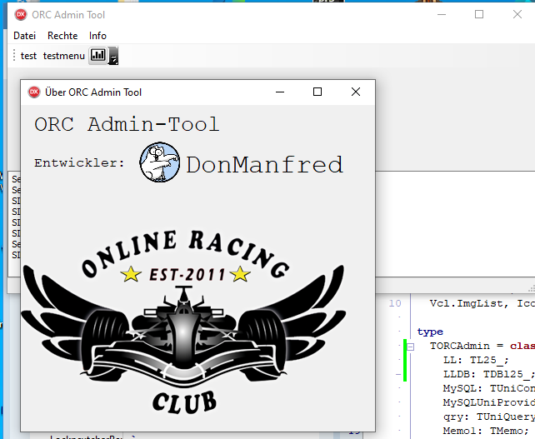Collapse the TORCAdmin class code fold

tap(410, 345)
